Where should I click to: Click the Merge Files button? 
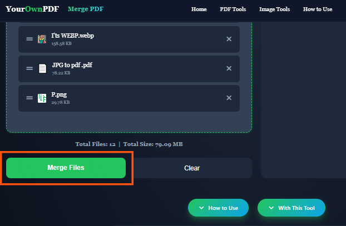point(66,168)
